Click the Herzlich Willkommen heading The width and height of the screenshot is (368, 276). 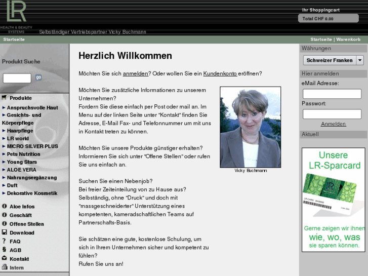coord(125,56)
